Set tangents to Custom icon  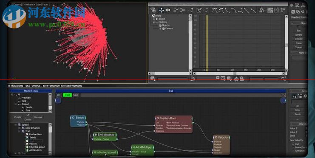221,10
